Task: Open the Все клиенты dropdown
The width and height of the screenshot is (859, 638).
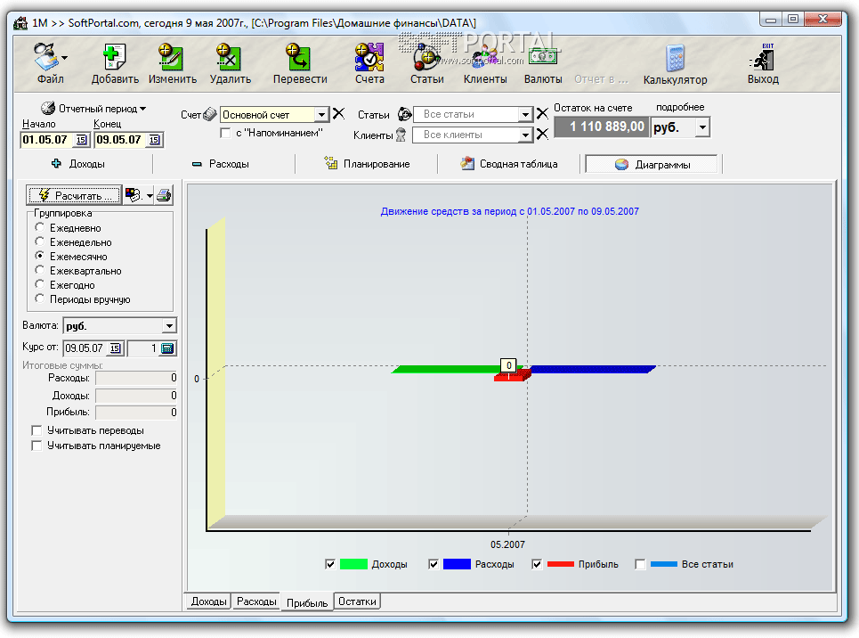Action: (x=525, y=135)
